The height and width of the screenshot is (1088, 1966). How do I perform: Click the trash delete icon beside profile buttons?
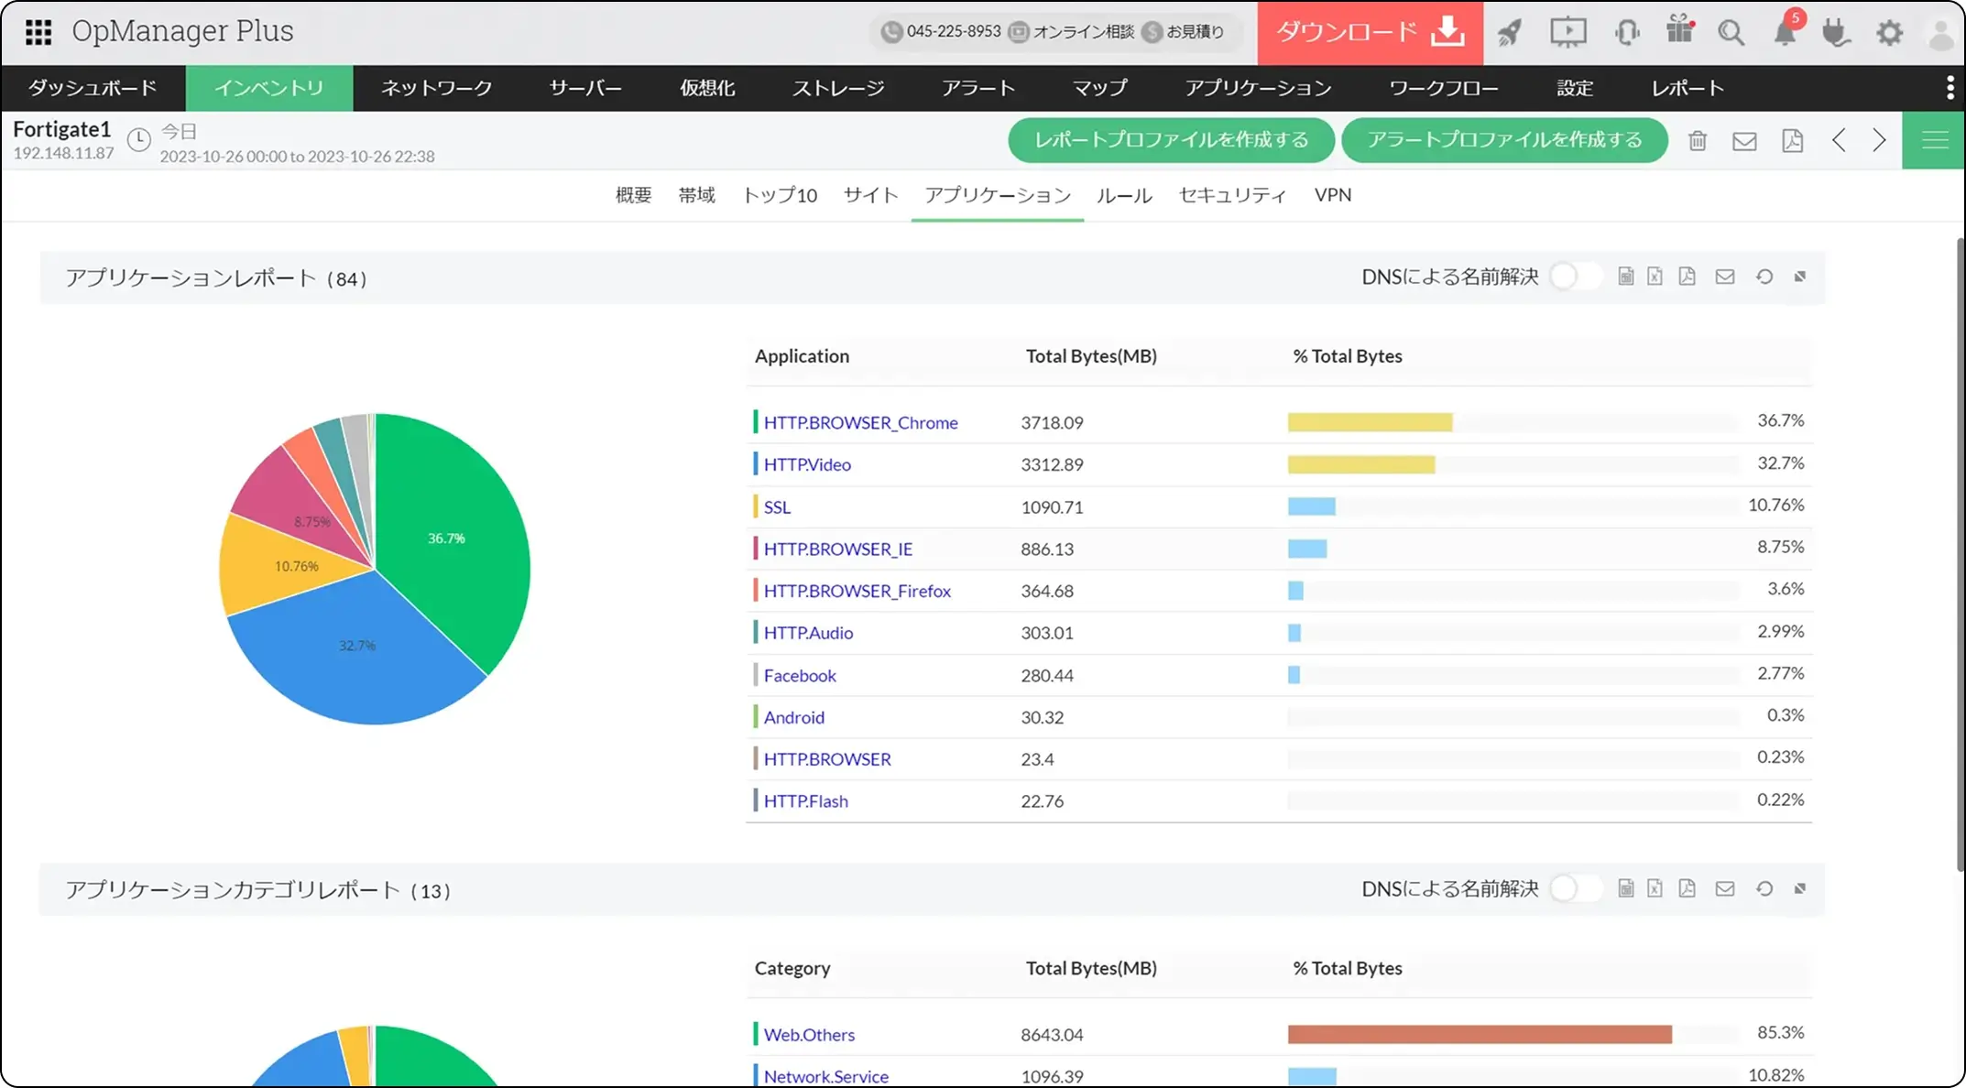point(1698,140)
